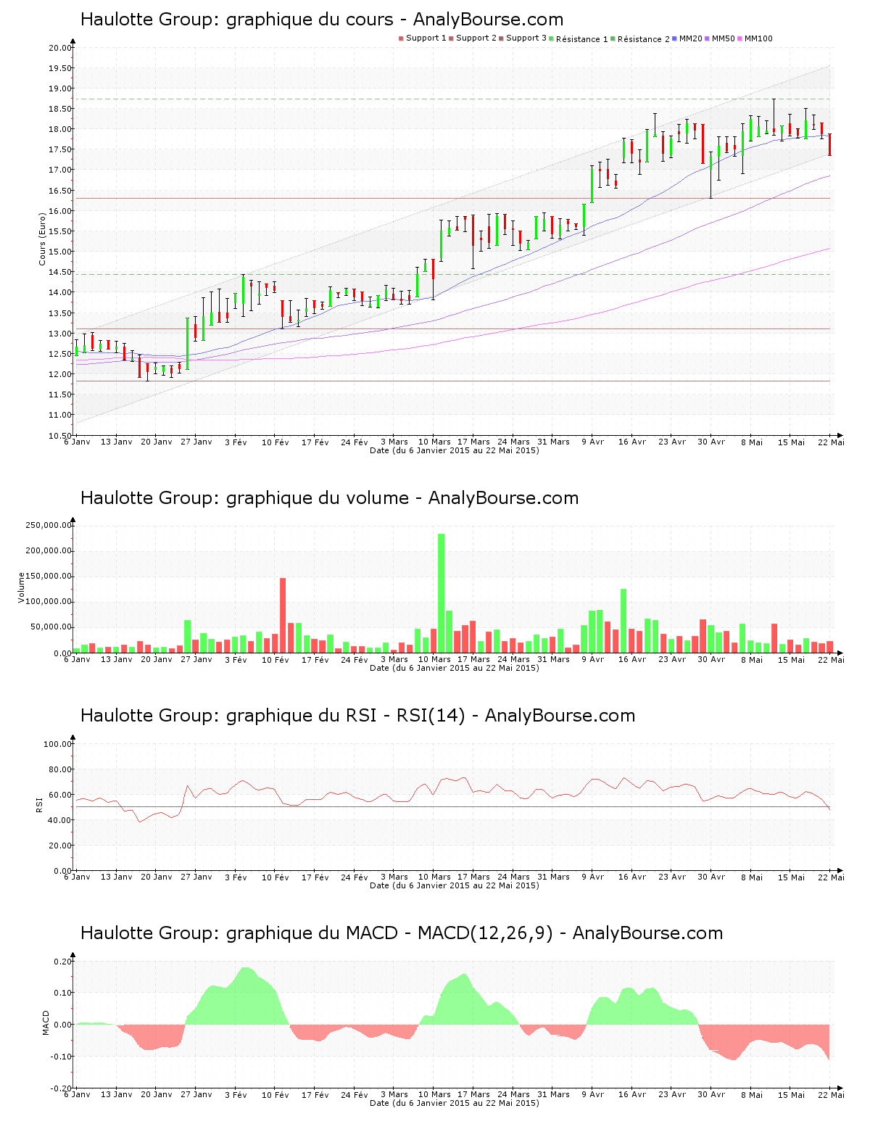Image resolution: width=870 pixels, height=1124 pixels.
Task: Click '22 Mai' date on price chart axis
Action: (831, 442)
